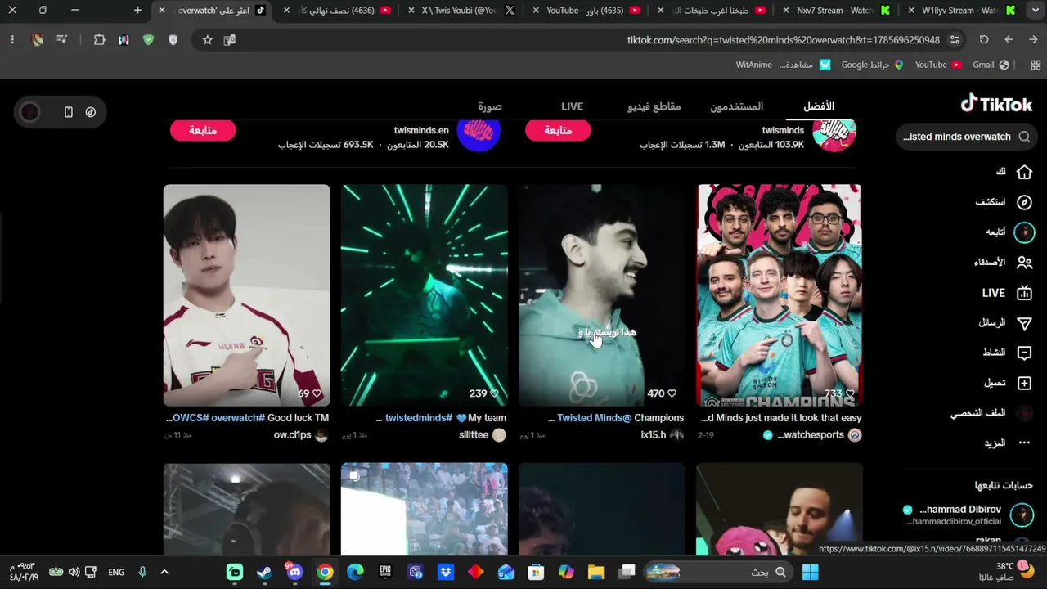The height and width of the screenshot is (589, 1047).
Task: Open Messages paper-plane icon in sidebar
Action: [x=1024, y=323]
